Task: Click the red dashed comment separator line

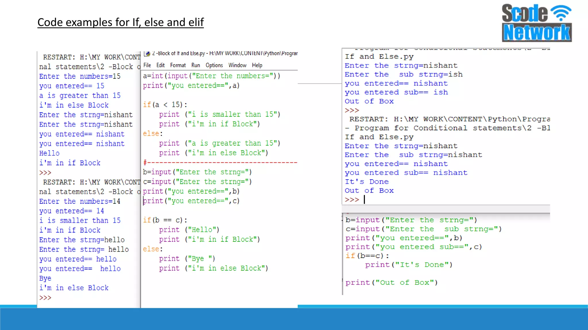Action: (220, 163)
